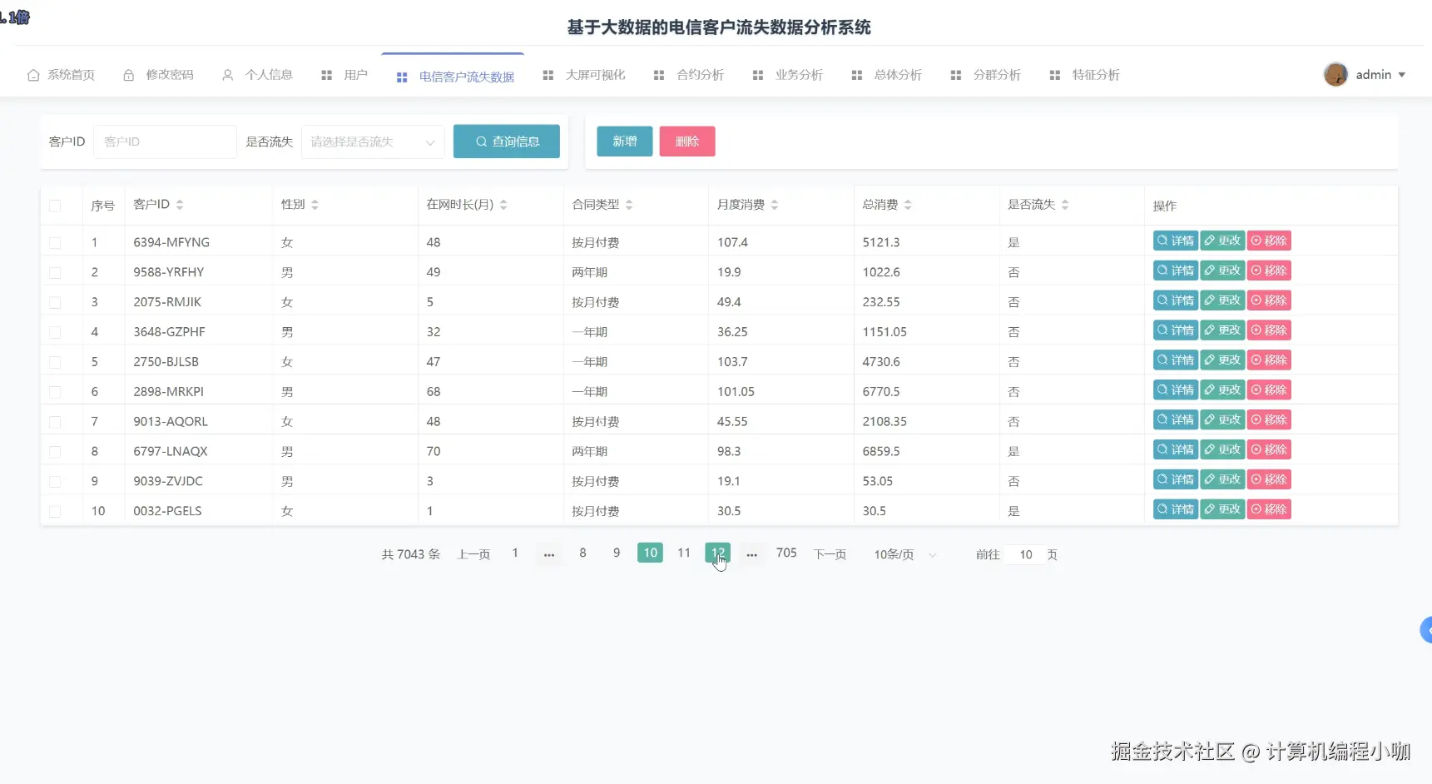Click the sort arrows on 总消费 column
Viewport: 1432px width, 784px height.
pos(909,204)
